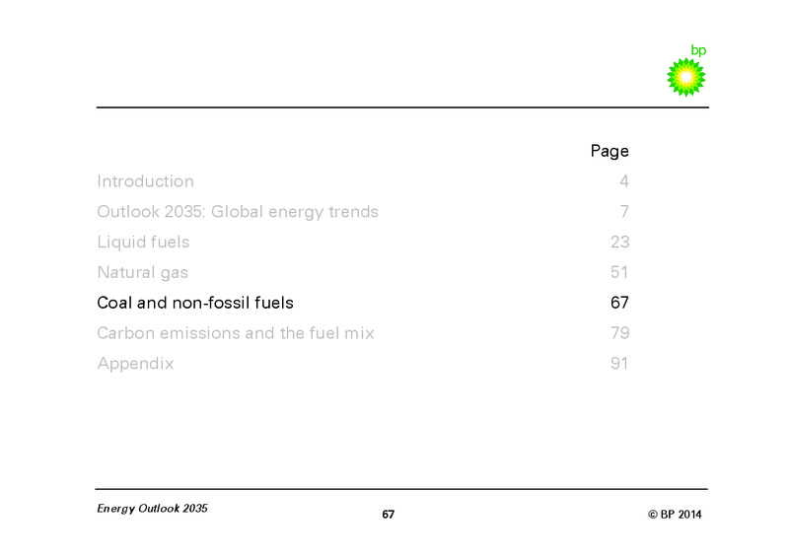789x558 pixels.
Task: Select 'Outlook 2035: Global energy trends' entry
Action: [x=238, y=212]
